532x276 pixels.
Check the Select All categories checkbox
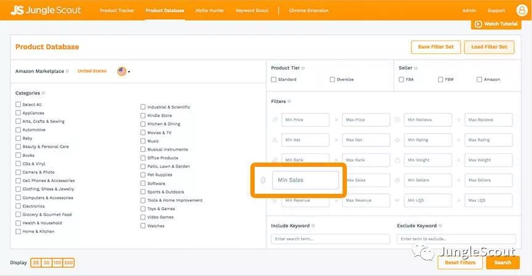(x=18, y=104)
